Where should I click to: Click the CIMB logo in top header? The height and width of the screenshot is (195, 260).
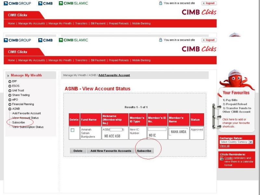[45, 3]
